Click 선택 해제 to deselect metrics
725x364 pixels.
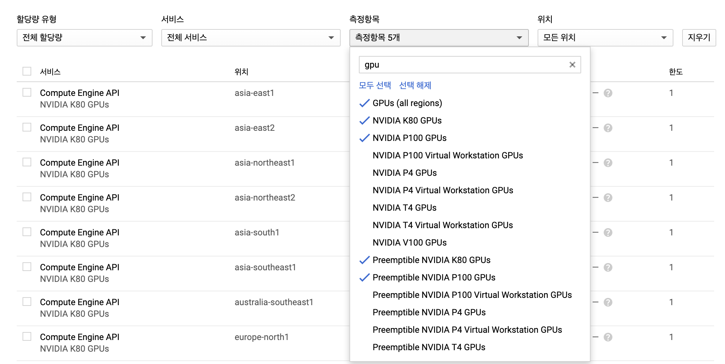point(415,85)
